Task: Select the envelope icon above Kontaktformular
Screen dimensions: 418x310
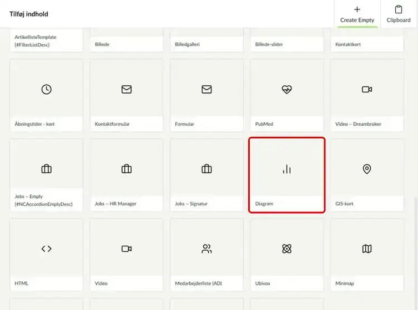Action: coord(127,89)
